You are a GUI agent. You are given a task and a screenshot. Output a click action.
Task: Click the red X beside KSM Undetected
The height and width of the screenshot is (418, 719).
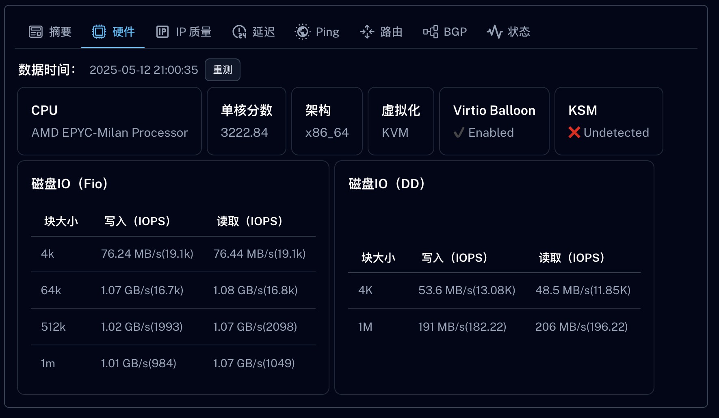tap(574, 132)
